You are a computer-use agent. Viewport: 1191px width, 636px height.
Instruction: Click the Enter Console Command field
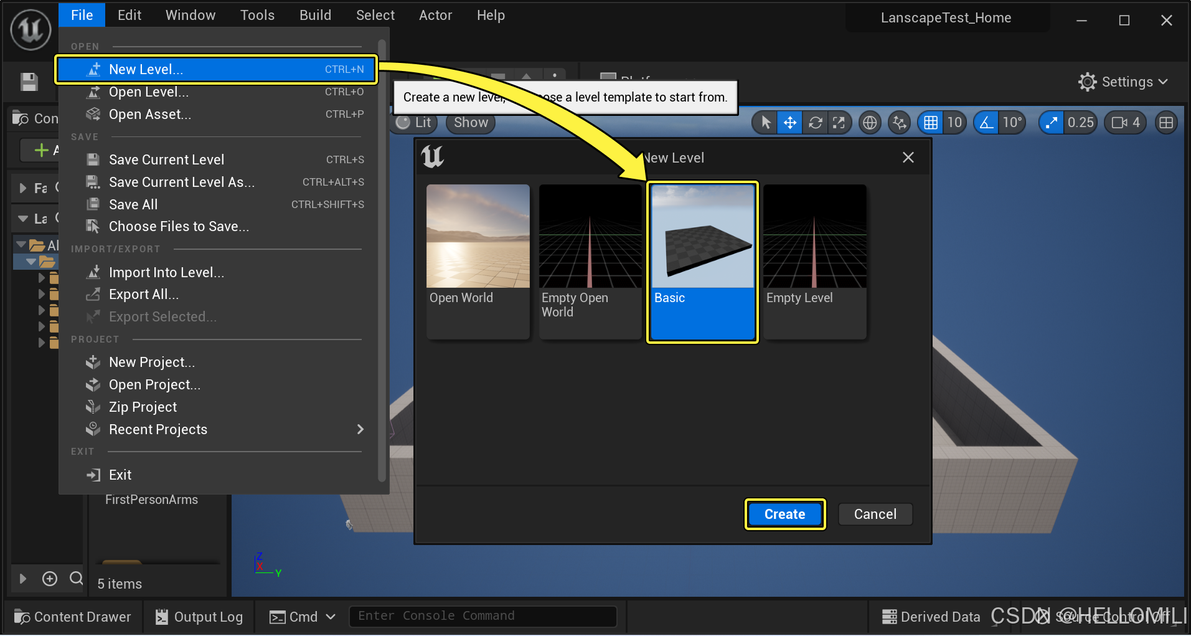coord(483,616)
